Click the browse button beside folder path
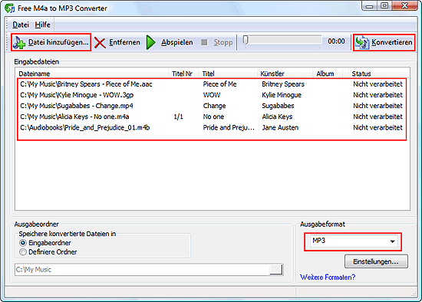This screenshot has height=302, width=422. (x=276, y=270)
